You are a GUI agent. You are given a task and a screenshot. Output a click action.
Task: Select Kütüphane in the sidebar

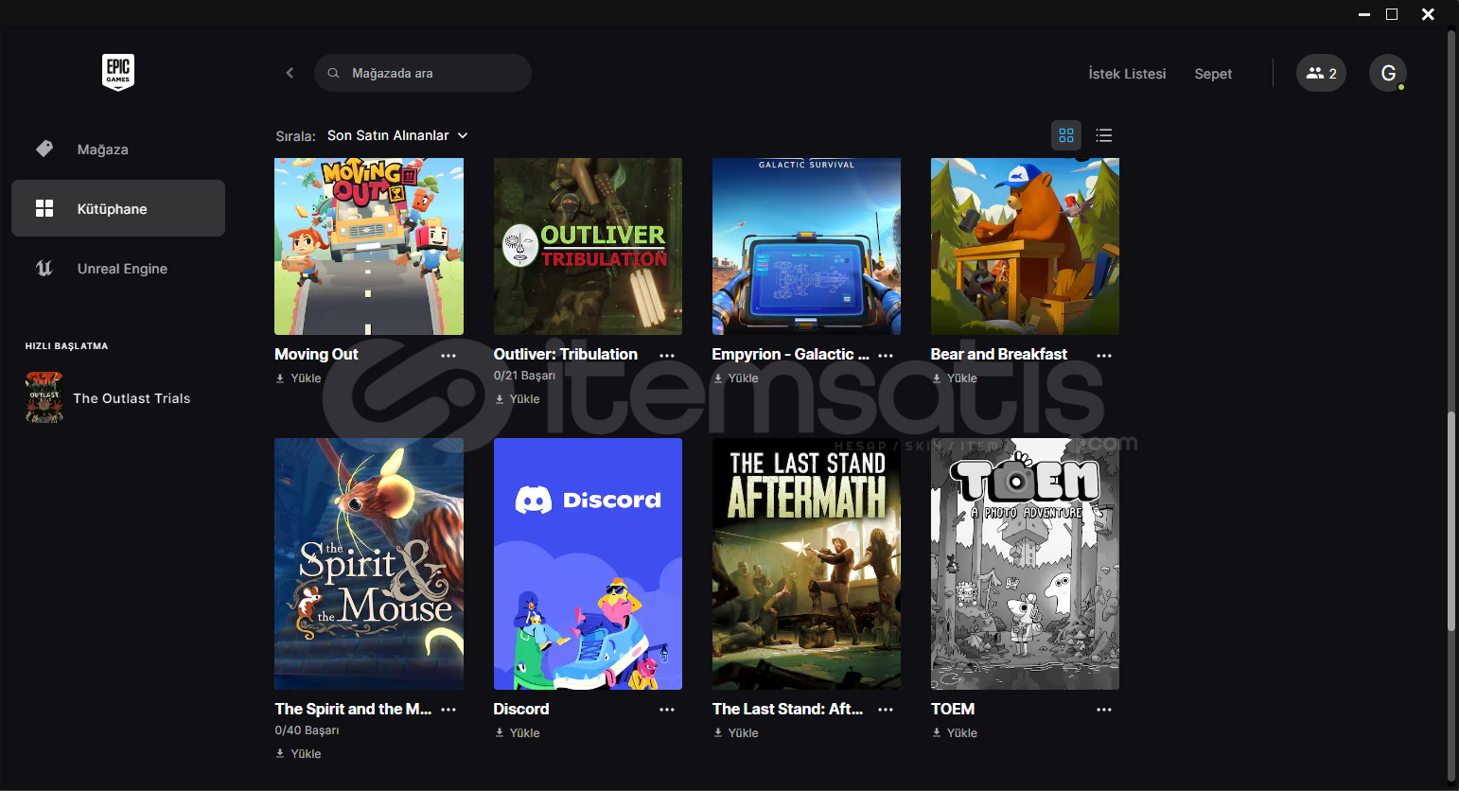pyautogui.click(x=118, y=208)
